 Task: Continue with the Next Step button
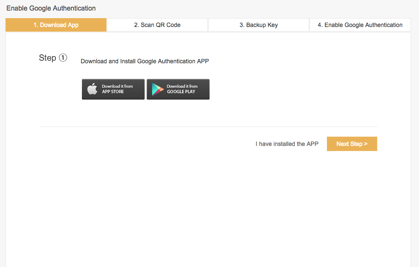[352, 144]
